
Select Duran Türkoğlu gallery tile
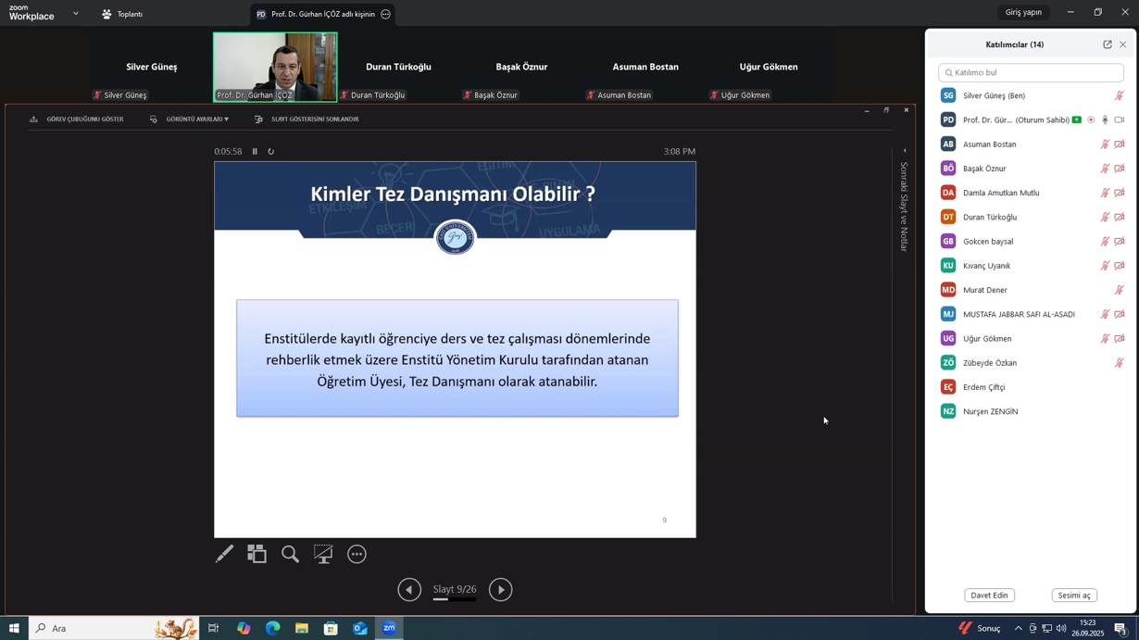(x=398, y=67)
